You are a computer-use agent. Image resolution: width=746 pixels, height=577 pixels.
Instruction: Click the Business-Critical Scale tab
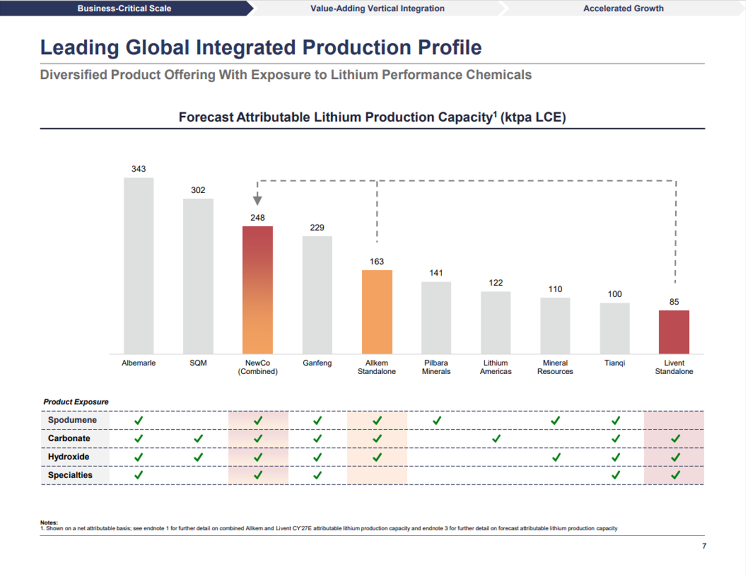[124, 8]
